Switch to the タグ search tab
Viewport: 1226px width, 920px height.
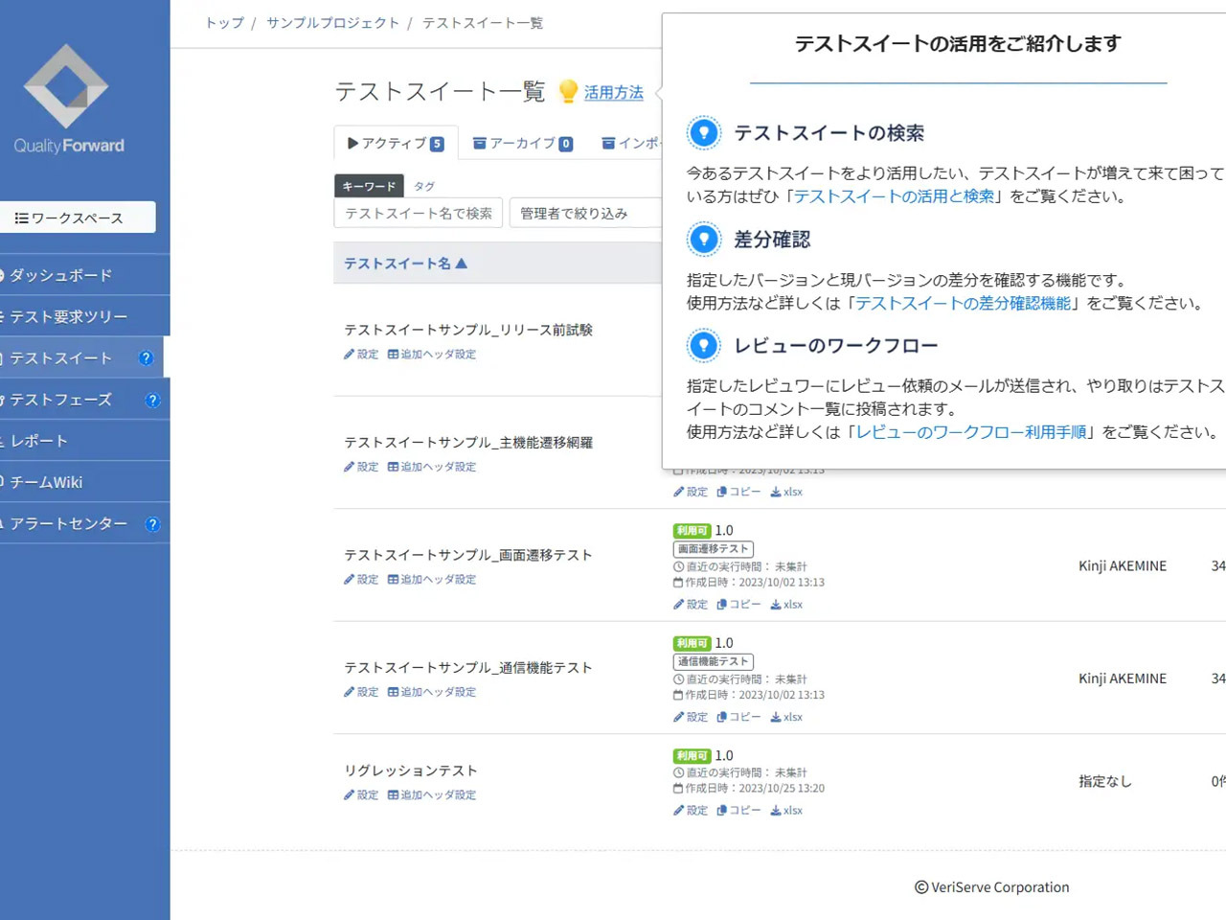pyautogui.click(x=424, y=187)
